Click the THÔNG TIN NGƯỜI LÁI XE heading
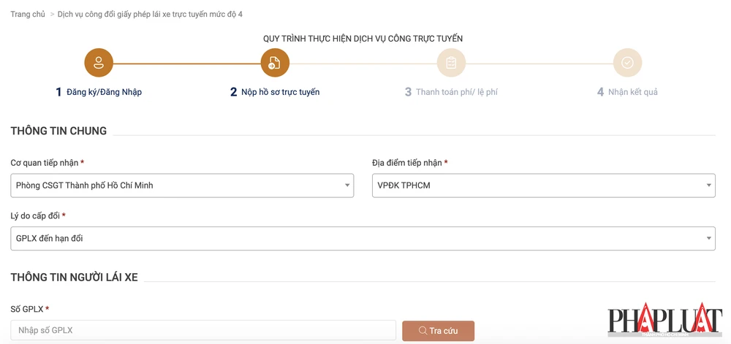731x344 pixels. (74, 278)
